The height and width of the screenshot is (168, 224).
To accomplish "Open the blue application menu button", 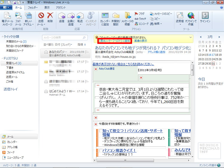I will point(6,7).
